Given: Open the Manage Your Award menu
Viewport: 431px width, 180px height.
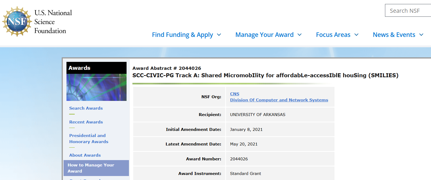Looking at the screenshot, I should pos(265,35).
